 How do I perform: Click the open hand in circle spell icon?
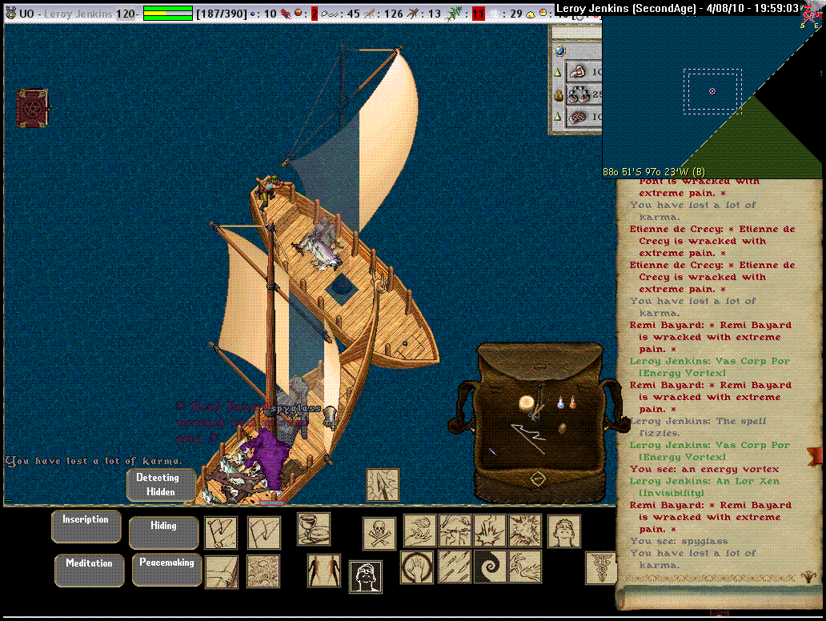coord(417,567)
